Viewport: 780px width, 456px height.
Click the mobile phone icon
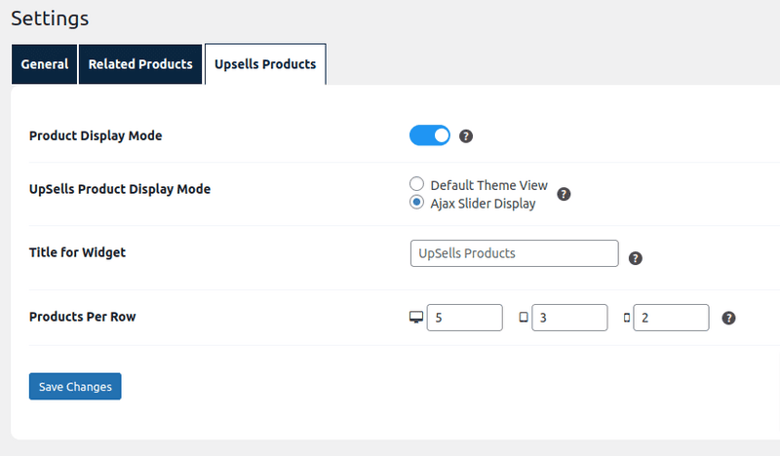pos(626,318)
